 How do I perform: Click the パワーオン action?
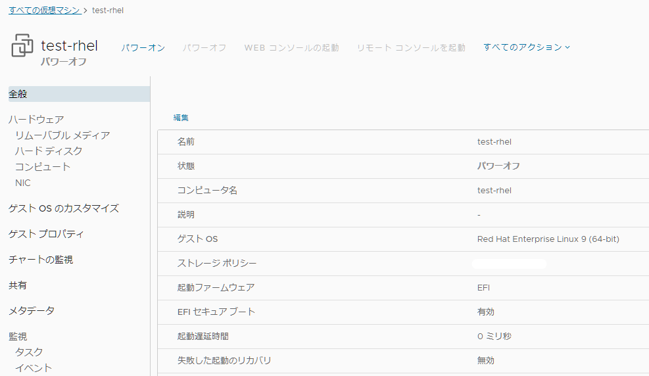(x=143, y=47)
